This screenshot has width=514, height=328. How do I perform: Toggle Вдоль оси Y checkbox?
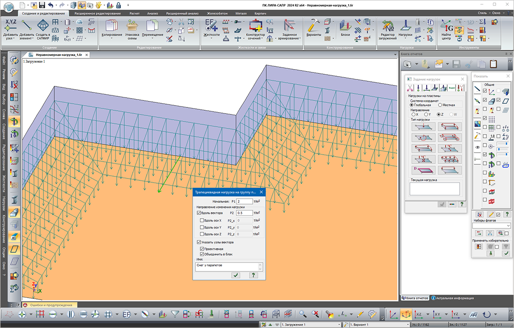click(x=202, y=228)
